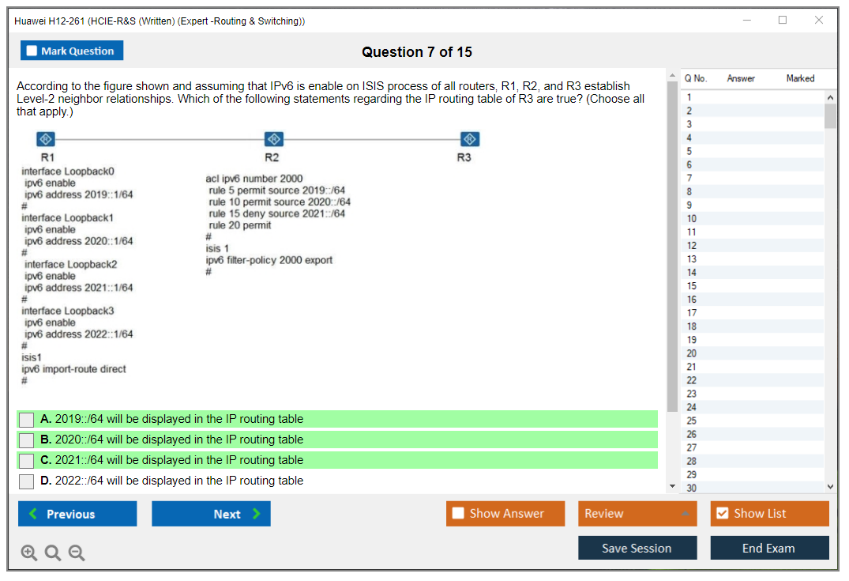Check the Mark Question checkbox
The width and height of the screenshot is (849, 581).
click(x=32, y=51)
